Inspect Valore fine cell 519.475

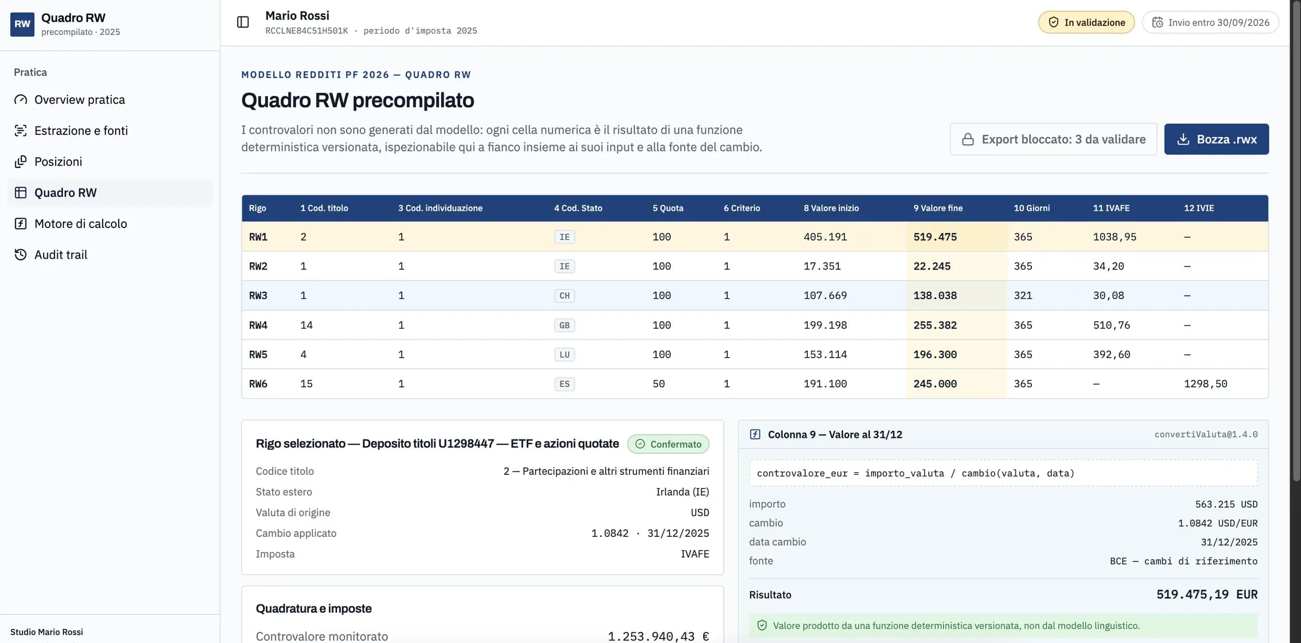click(956, 237)
